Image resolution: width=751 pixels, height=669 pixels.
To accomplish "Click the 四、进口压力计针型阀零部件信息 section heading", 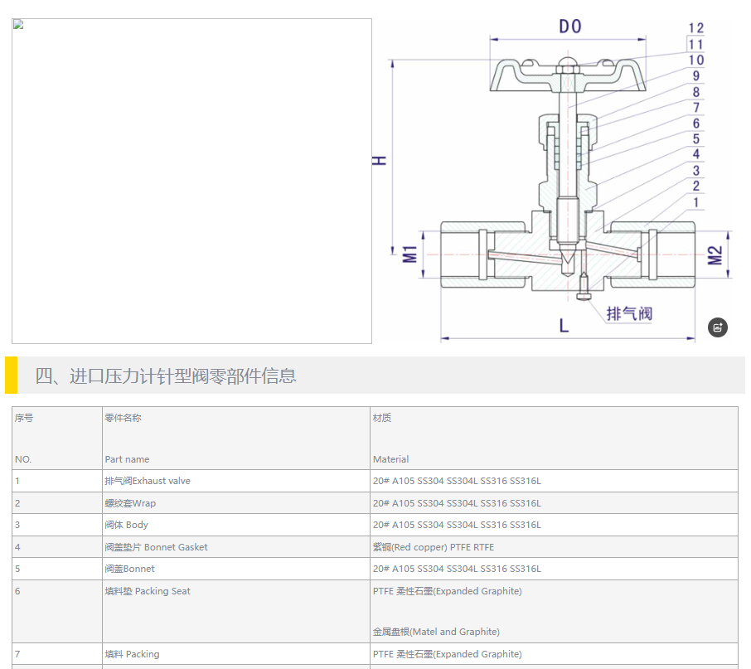I will pos(166,376).
